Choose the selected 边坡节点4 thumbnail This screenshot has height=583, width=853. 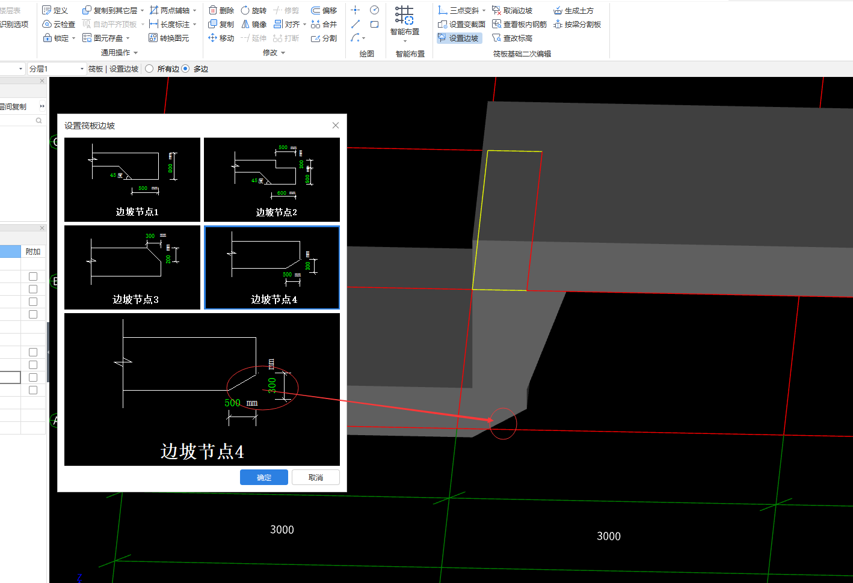point(272,267)
